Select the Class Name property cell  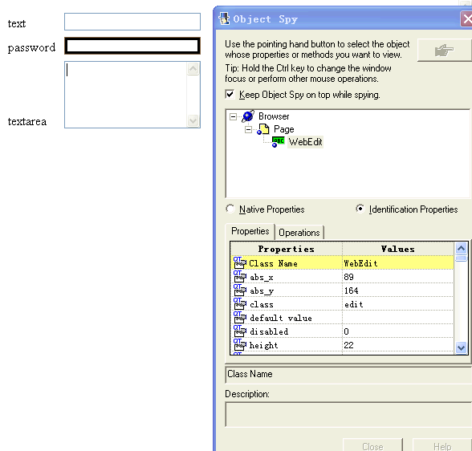[x=287, y=263]
